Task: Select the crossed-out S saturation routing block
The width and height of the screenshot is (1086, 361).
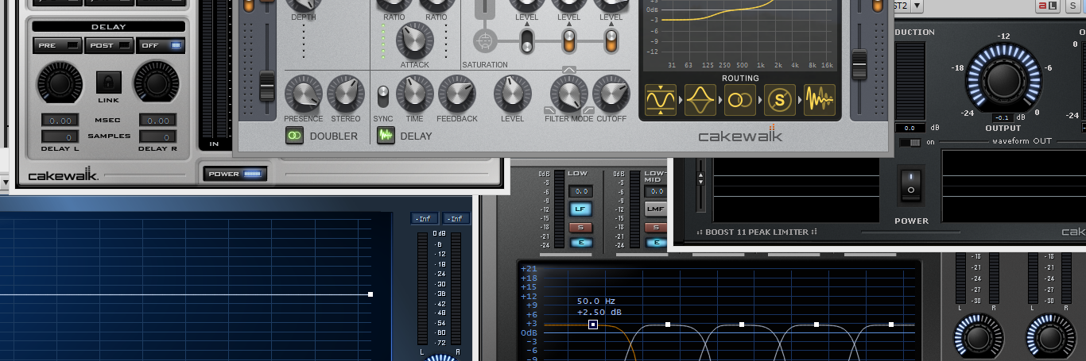Action: (780, 99)
